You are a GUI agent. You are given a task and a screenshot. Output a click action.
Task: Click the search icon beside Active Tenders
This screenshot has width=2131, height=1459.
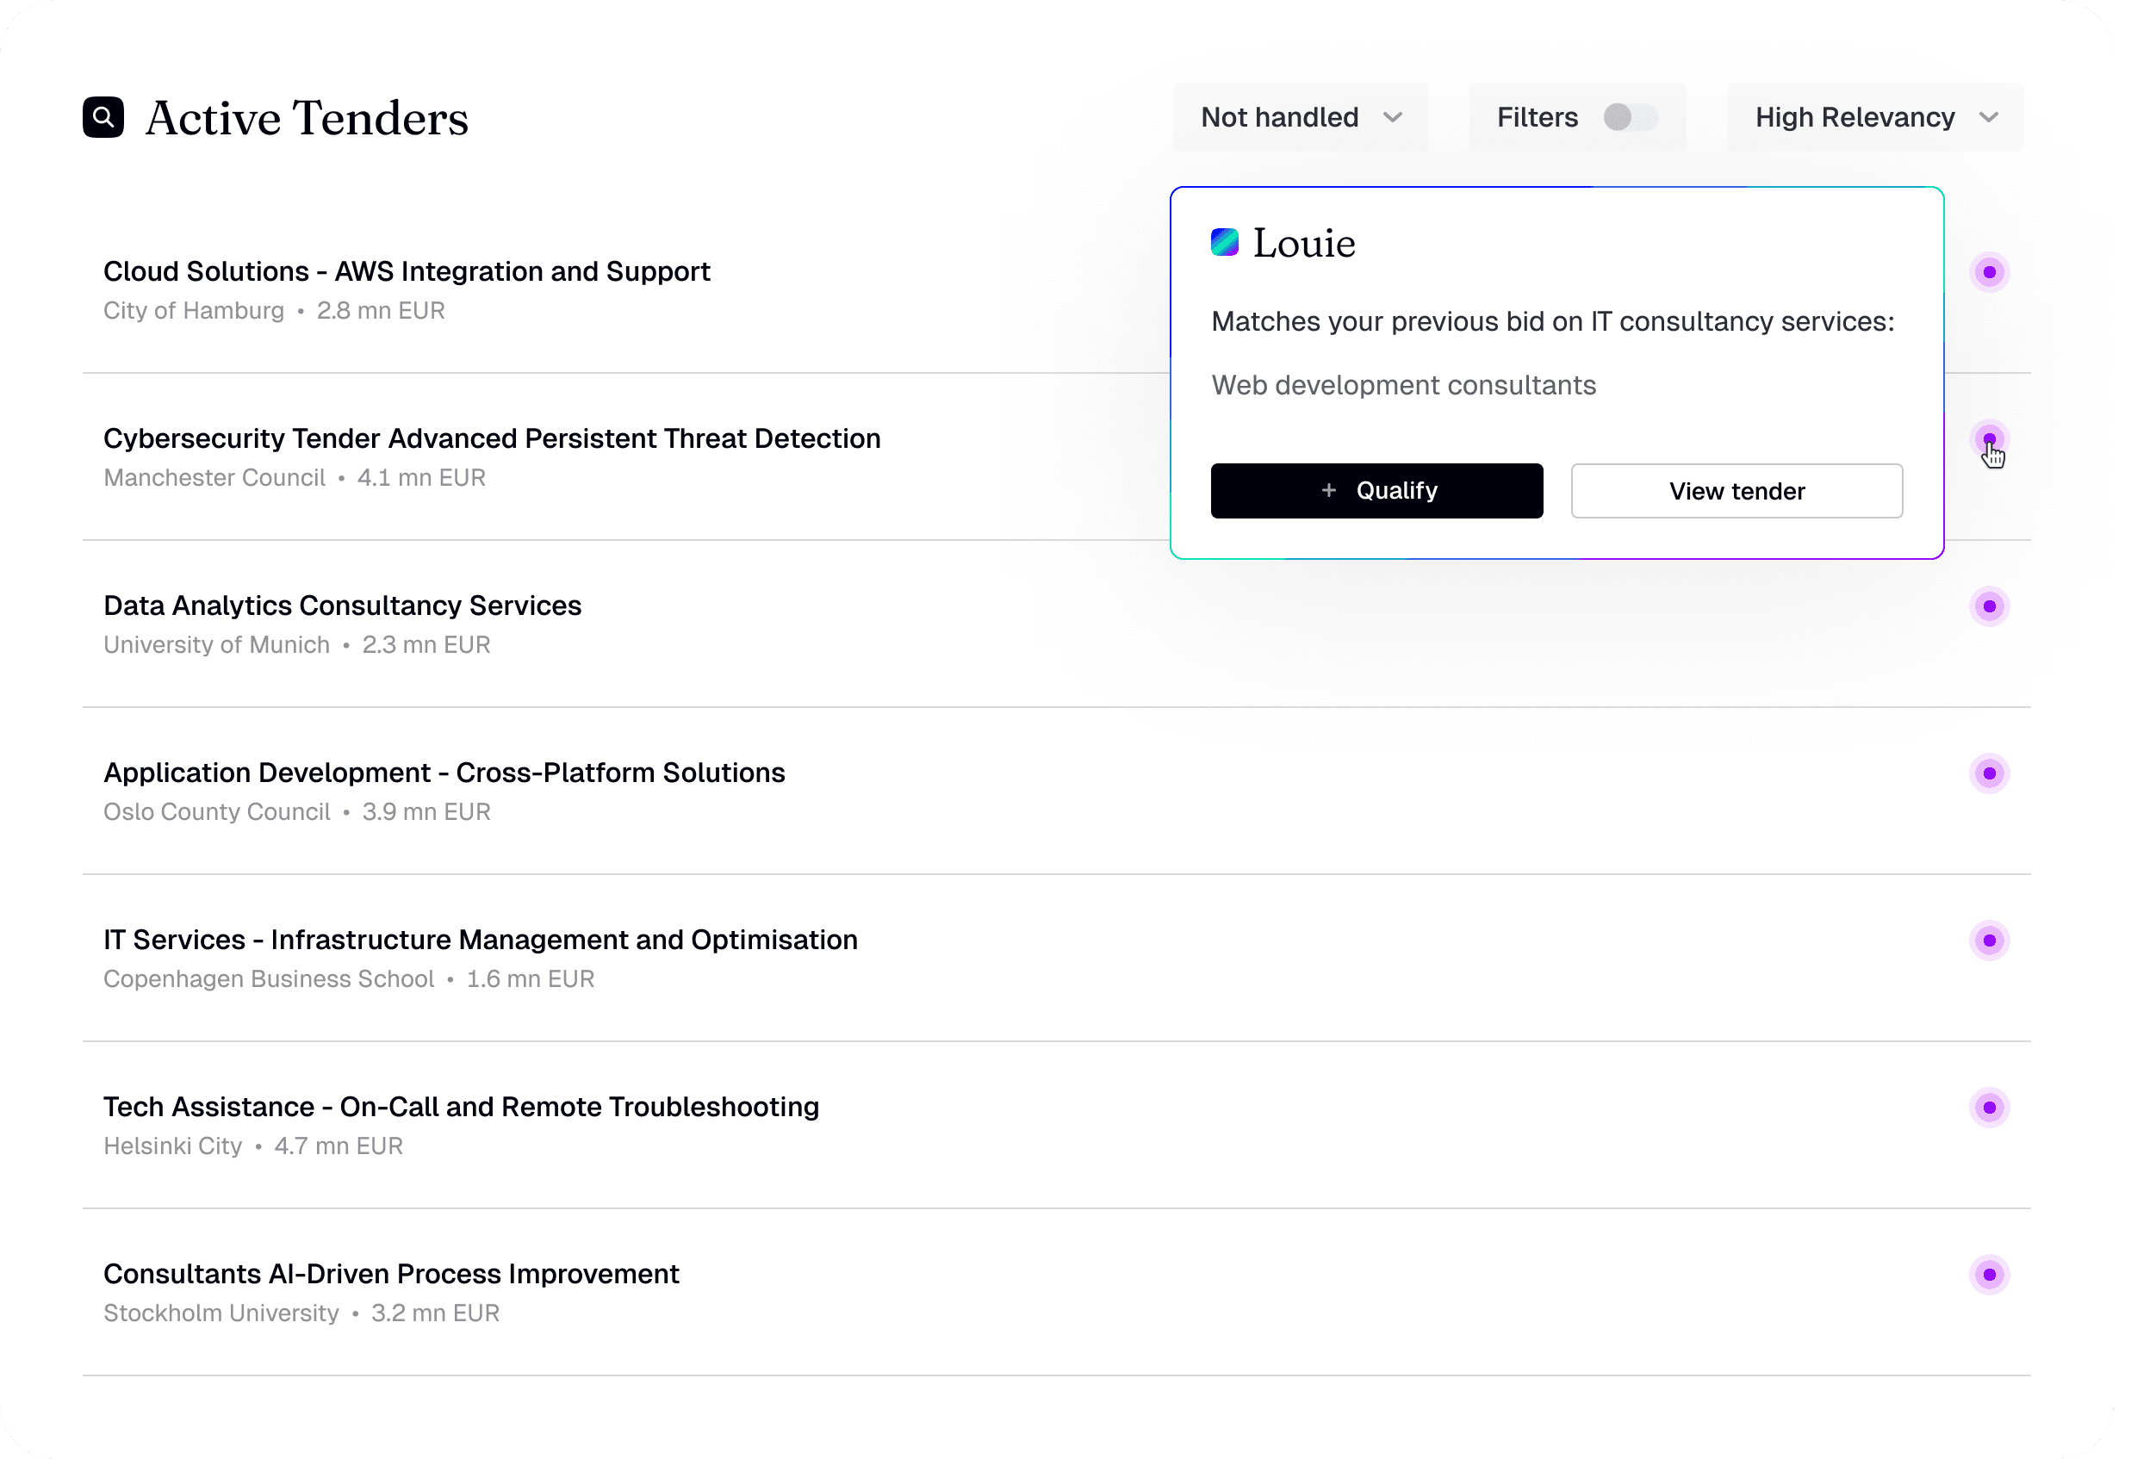(103, 117)
